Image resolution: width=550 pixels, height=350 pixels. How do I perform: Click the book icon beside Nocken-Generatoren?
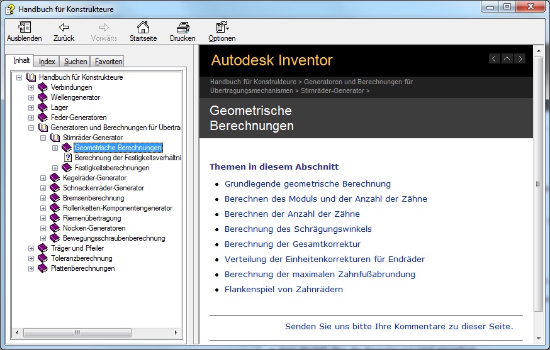coord(55,228)
